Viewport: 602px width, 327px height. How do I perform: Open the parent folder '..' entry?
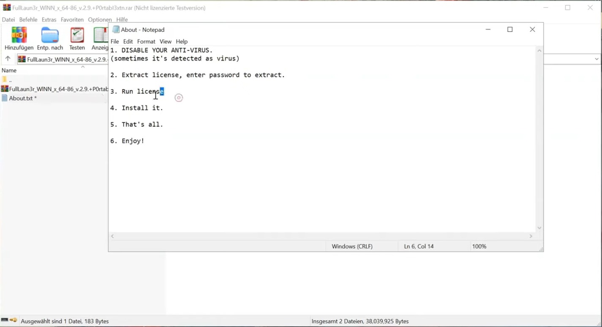tap(7, 79)
